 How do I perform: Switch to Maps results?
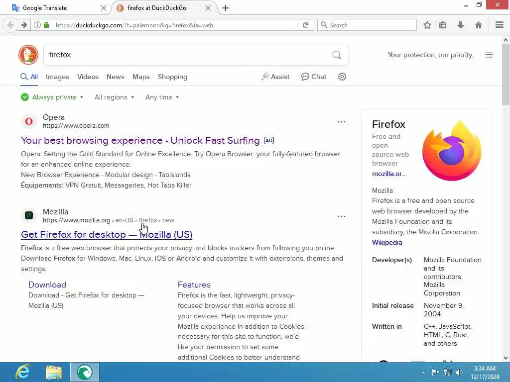click(x=141, y=77)
